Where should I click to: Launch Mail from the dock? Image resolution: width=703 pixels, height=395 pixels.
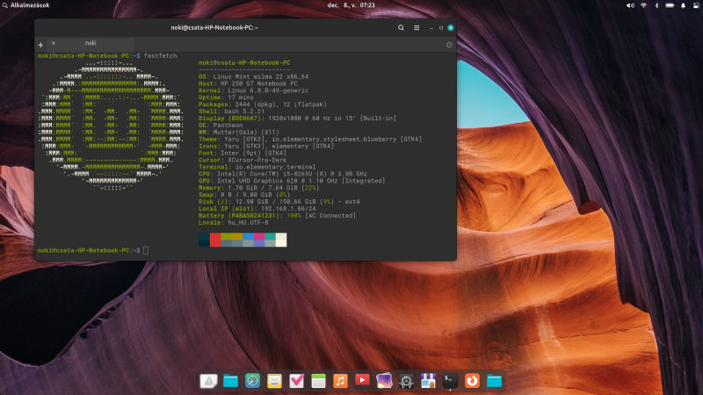tap(274, 381)
